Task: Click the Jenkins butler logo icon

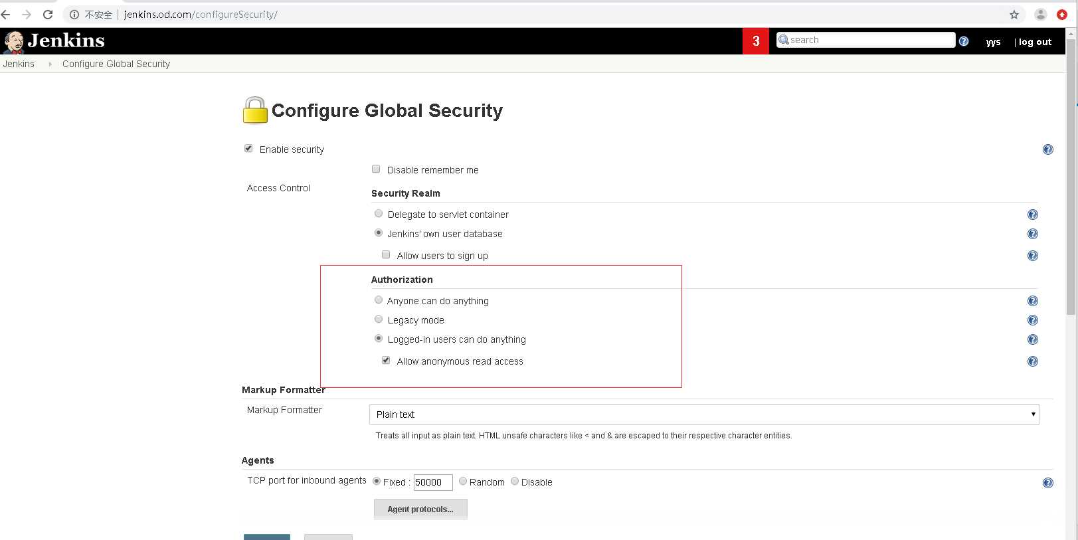Action: tap(13, 42)
